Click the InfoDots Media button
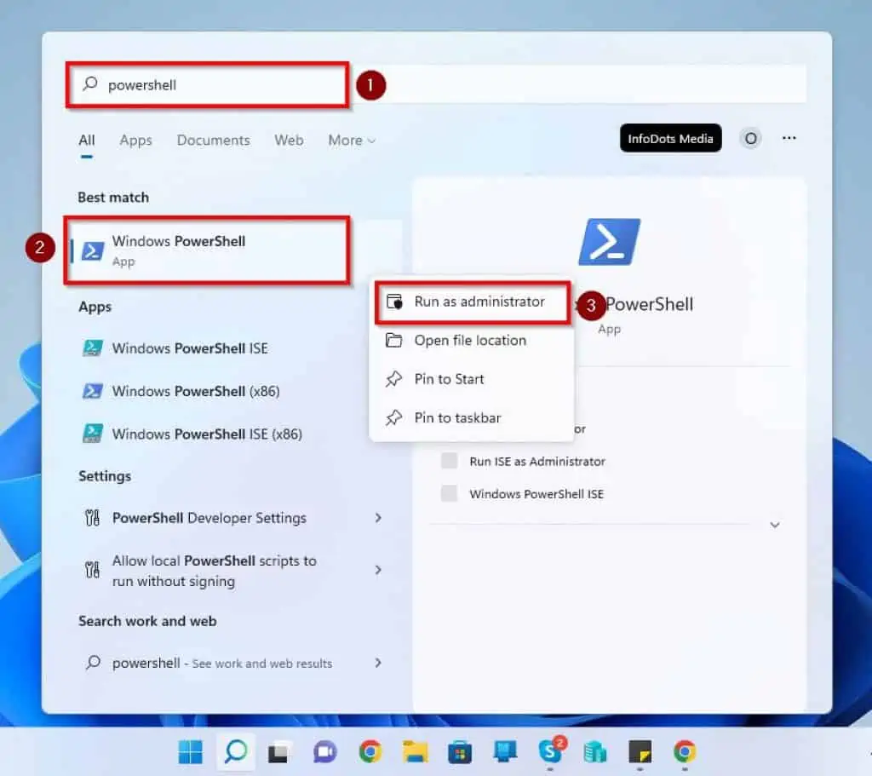Screen dimensions: 872x776 [670, 139]
